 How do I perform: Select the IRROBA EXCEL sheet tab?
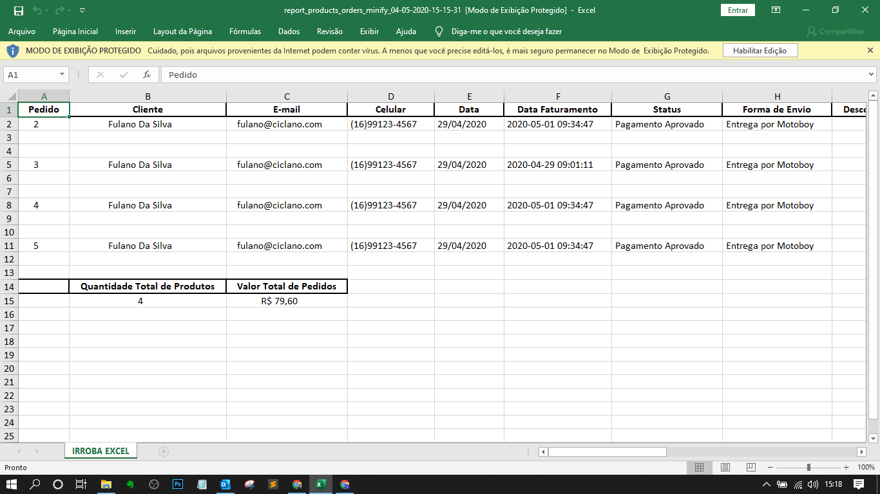100,451
